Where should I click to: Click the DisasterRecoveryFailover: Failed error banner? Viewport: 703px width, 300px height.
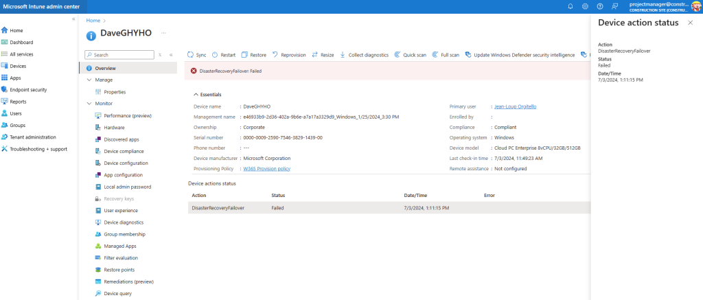tap(387, 71)
